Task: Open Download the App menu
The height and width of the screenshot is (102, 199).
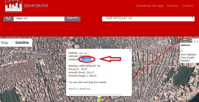Action: point(150,6)
